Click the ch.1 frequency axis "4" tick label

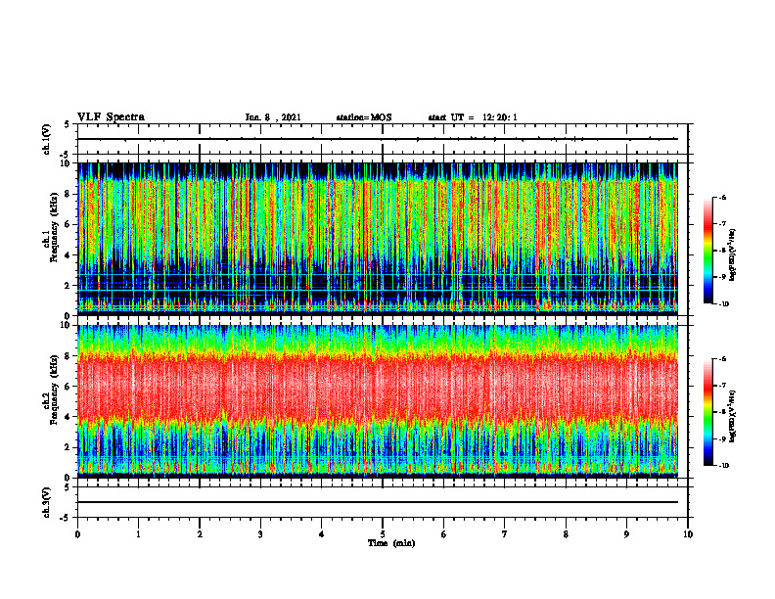pyautogui.click(x=68, y=255)
